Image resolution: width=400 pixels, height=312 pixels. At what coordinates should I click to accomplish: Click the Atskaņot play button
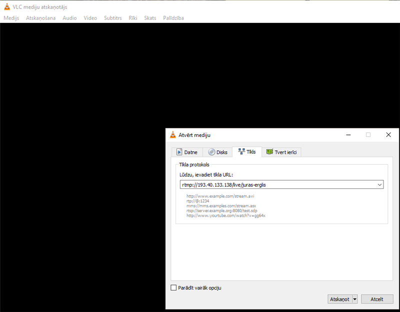point(339,299)
